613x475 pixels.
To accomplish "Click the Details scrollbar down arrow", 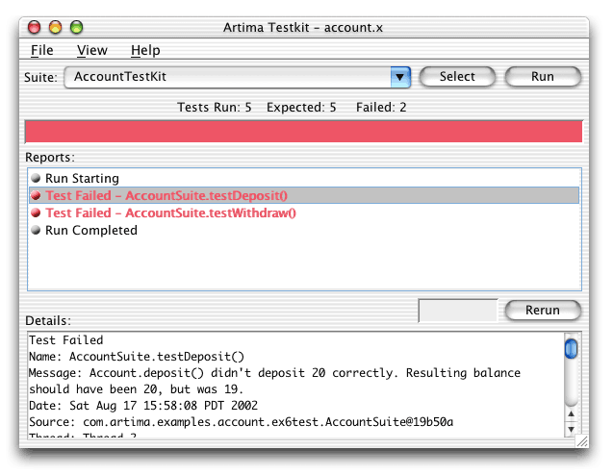I will [x=572, y=429].
